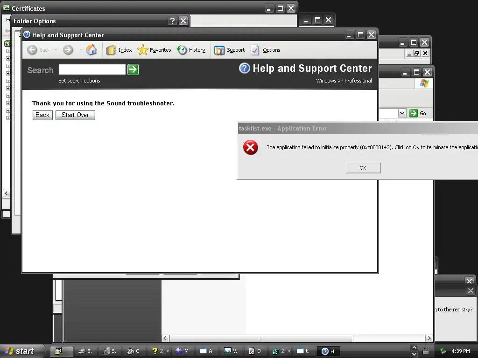This screenshot has width=478, height=358.
Task: Click the 4:39 PM system clock
Action: click(x=461, y=351)
